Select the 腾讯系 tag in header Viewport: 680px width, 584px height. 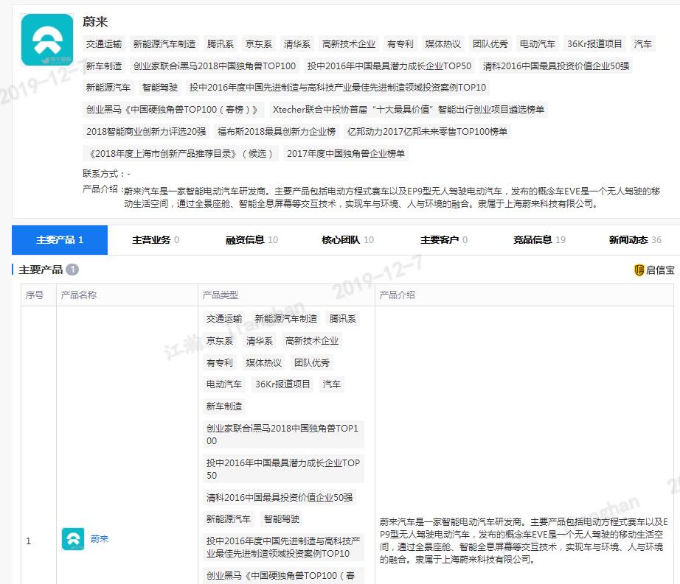point(221,43)
